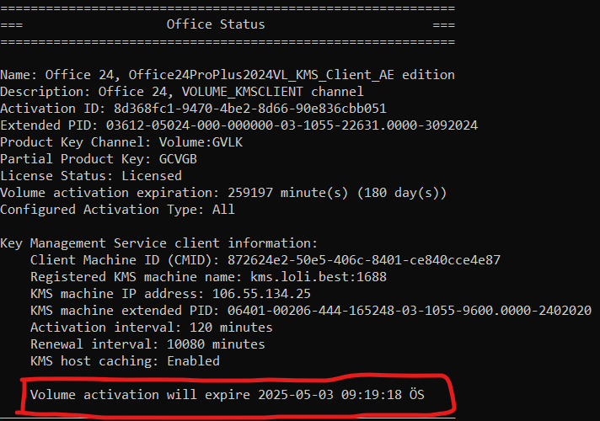
Task: Click the kms.loli.best:1688 machine name
Action: coord(318,277)
